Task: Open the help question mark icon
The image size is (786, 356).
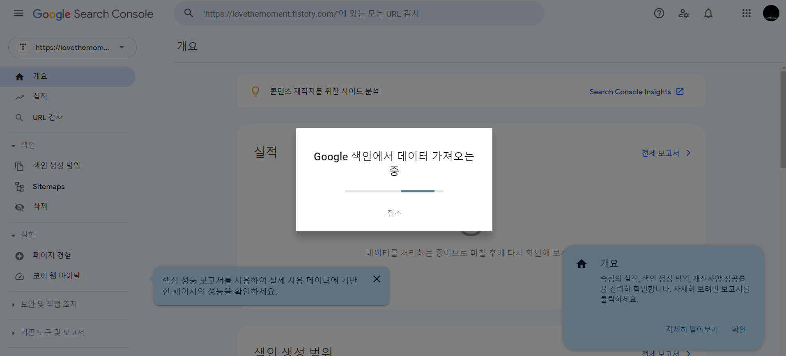Action: 659,14
